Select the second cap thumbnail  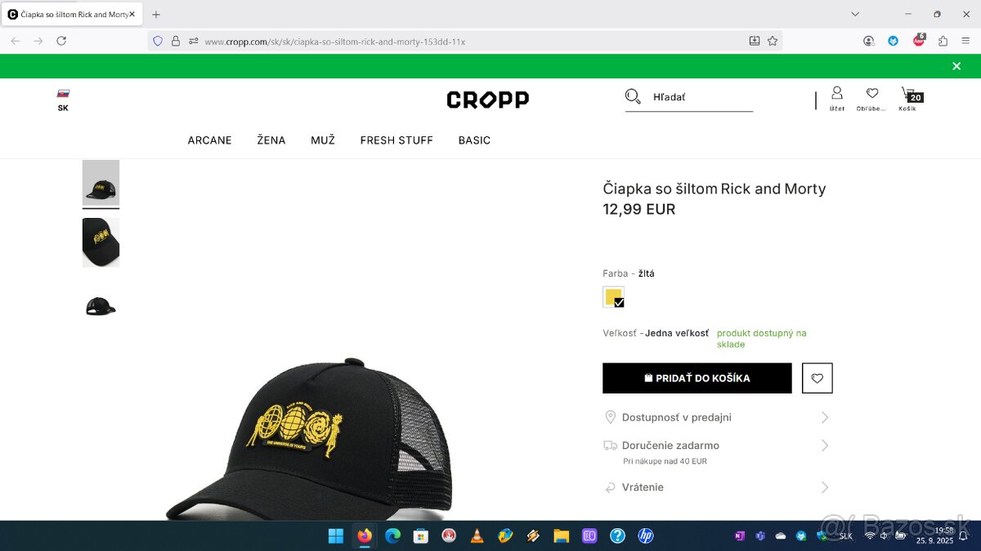click(x=101, y=242)
